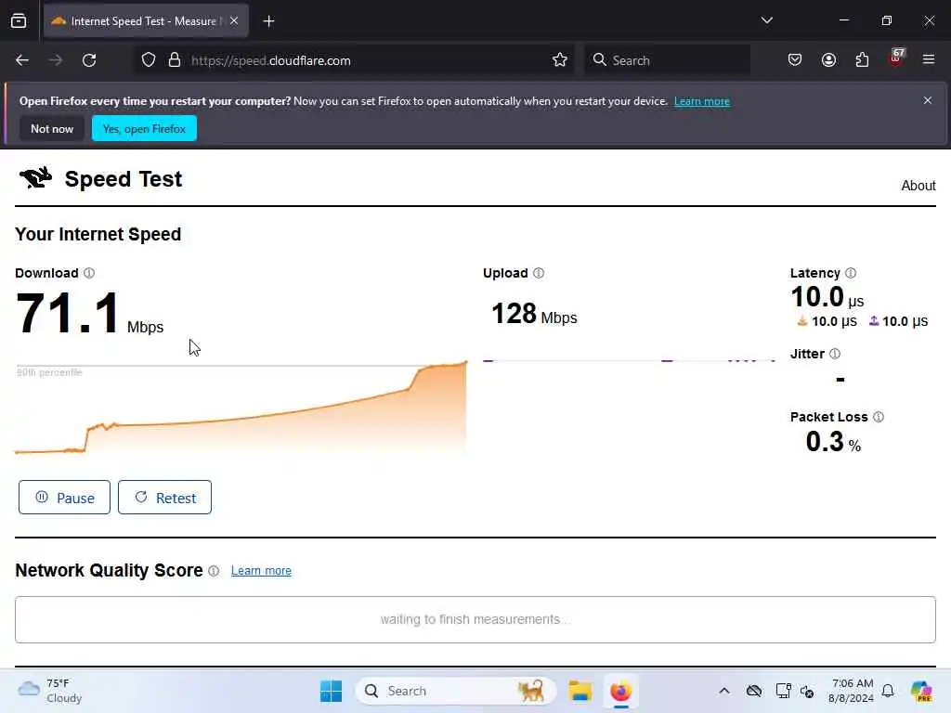Click the Network Quality Score info icon
Viewport: 951px width, 713px height.
(x=214, y=571)
